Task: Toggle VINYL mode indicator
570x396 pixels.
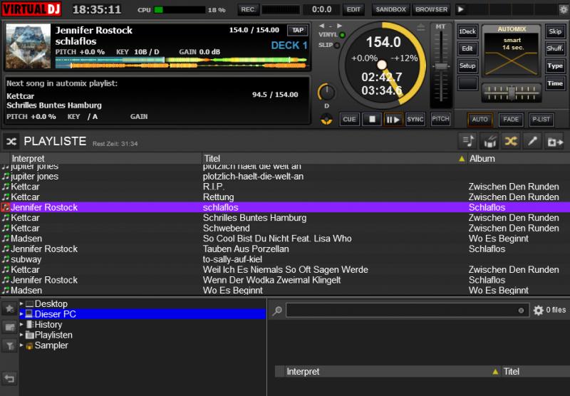Action: coord(342,35)
